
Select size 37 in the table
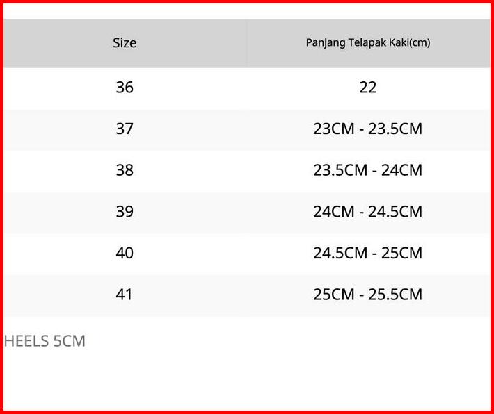(x=125, y=129)
